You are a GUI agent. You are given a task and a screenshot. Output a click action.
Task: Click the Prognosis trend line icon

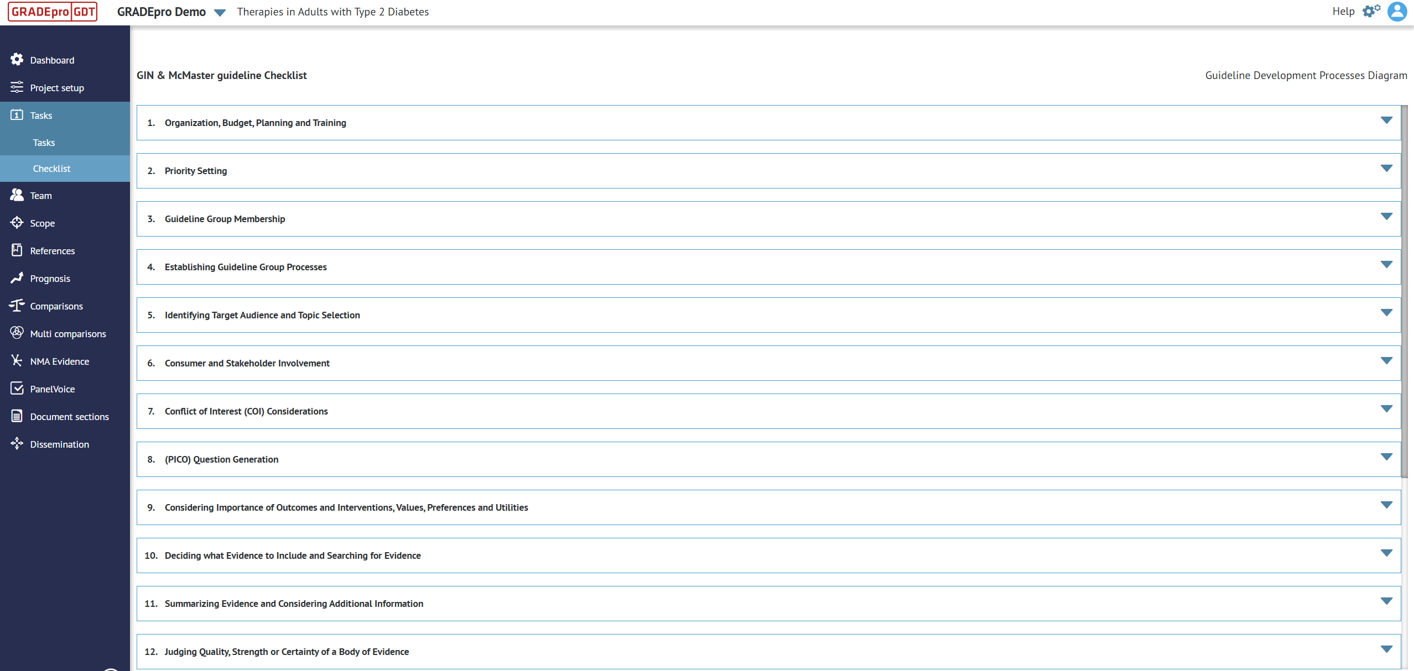coord(17,277)
